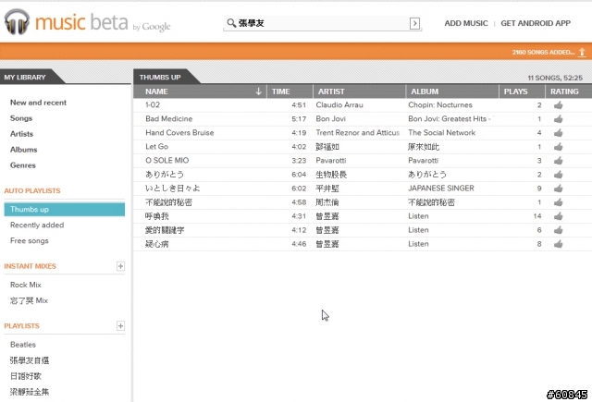Image resolution: width=592 pixels, height=402 pixels.
Task: Open the Free songs auto playlist
Action: coord(29,240)
